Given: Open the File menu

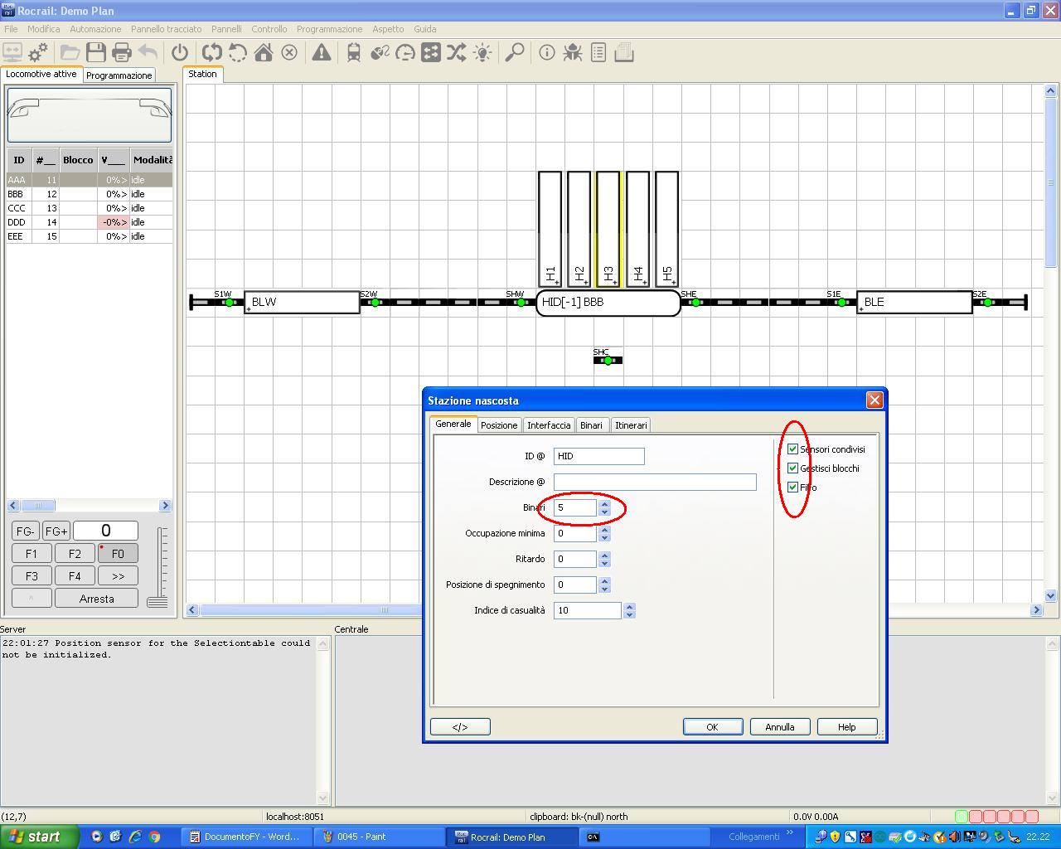Looking at the screenshot, I should pos(11,29).
